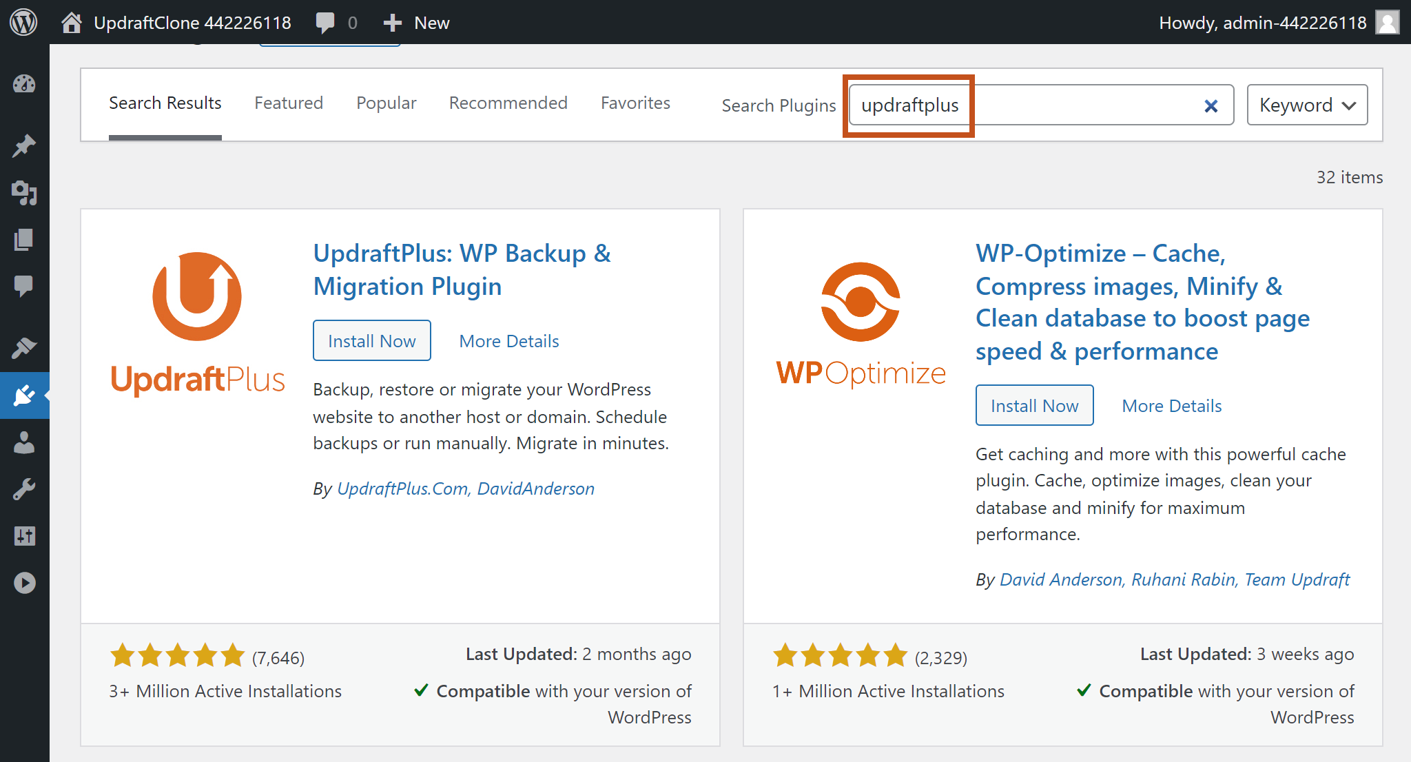This screenshot has height=762, width=1411.
Task: Open UpdraftPlus.Com, DavidAnderson author link
Action: click(466, 488)
